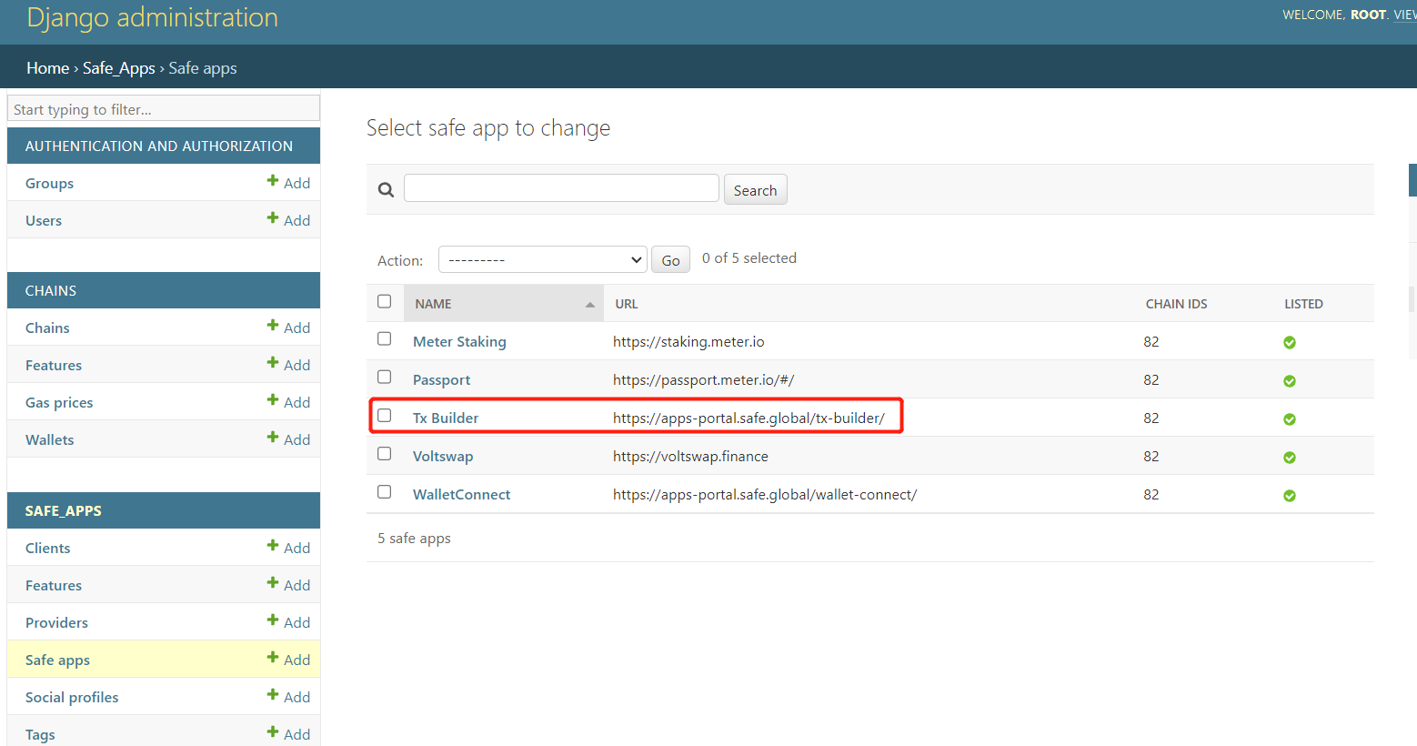Open the Voltswap safe app
The width and height of the screenshot is (1417, 746).
coord(443,456)
